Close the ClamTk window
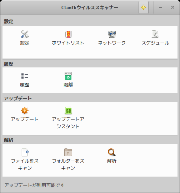The width and height of the screenshot is (180, 193). [x=173, y=7]
